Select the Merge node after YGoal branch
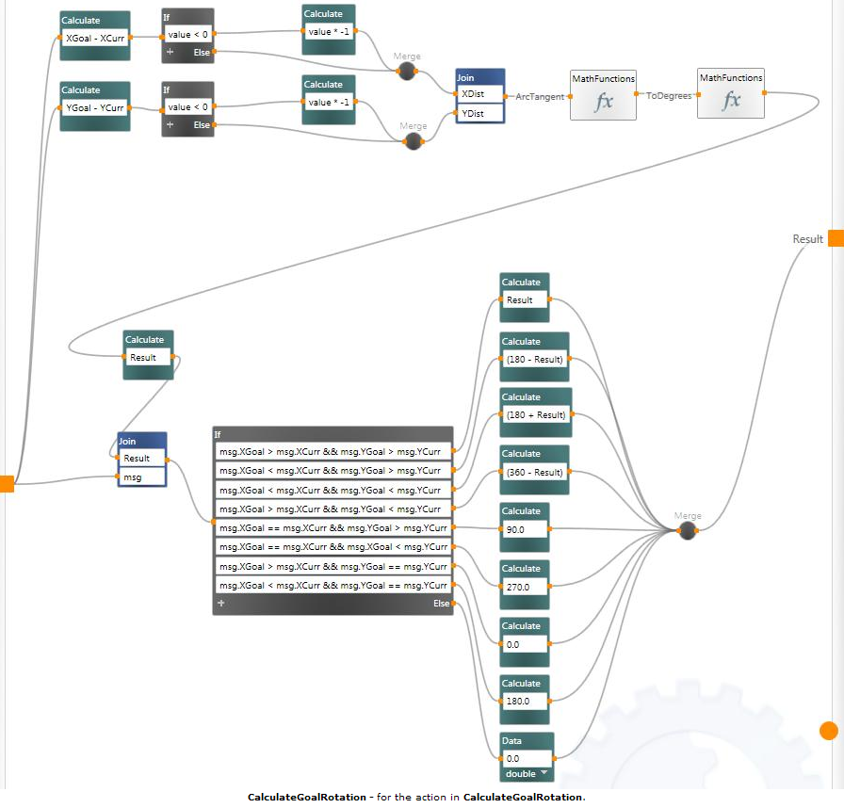This screenshot has height=808, width=844. click(x=414, y=141)
